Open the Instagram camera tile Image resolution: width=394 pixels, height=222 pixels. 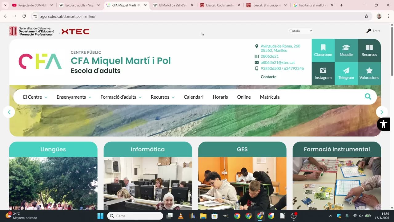coord(323,74)
